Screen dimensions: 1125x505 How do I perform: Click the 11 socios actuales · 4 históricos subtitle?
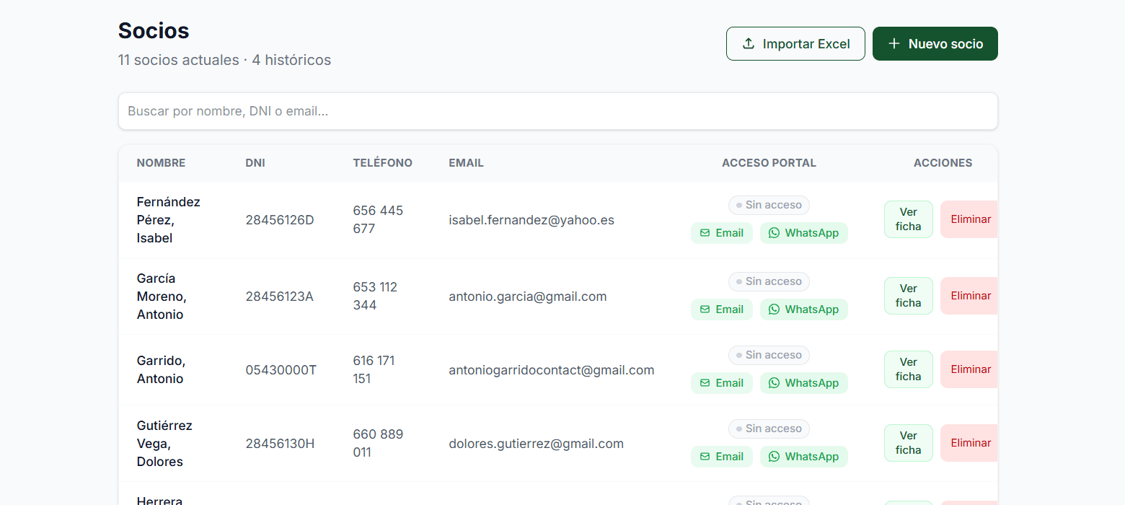(224, 60)
